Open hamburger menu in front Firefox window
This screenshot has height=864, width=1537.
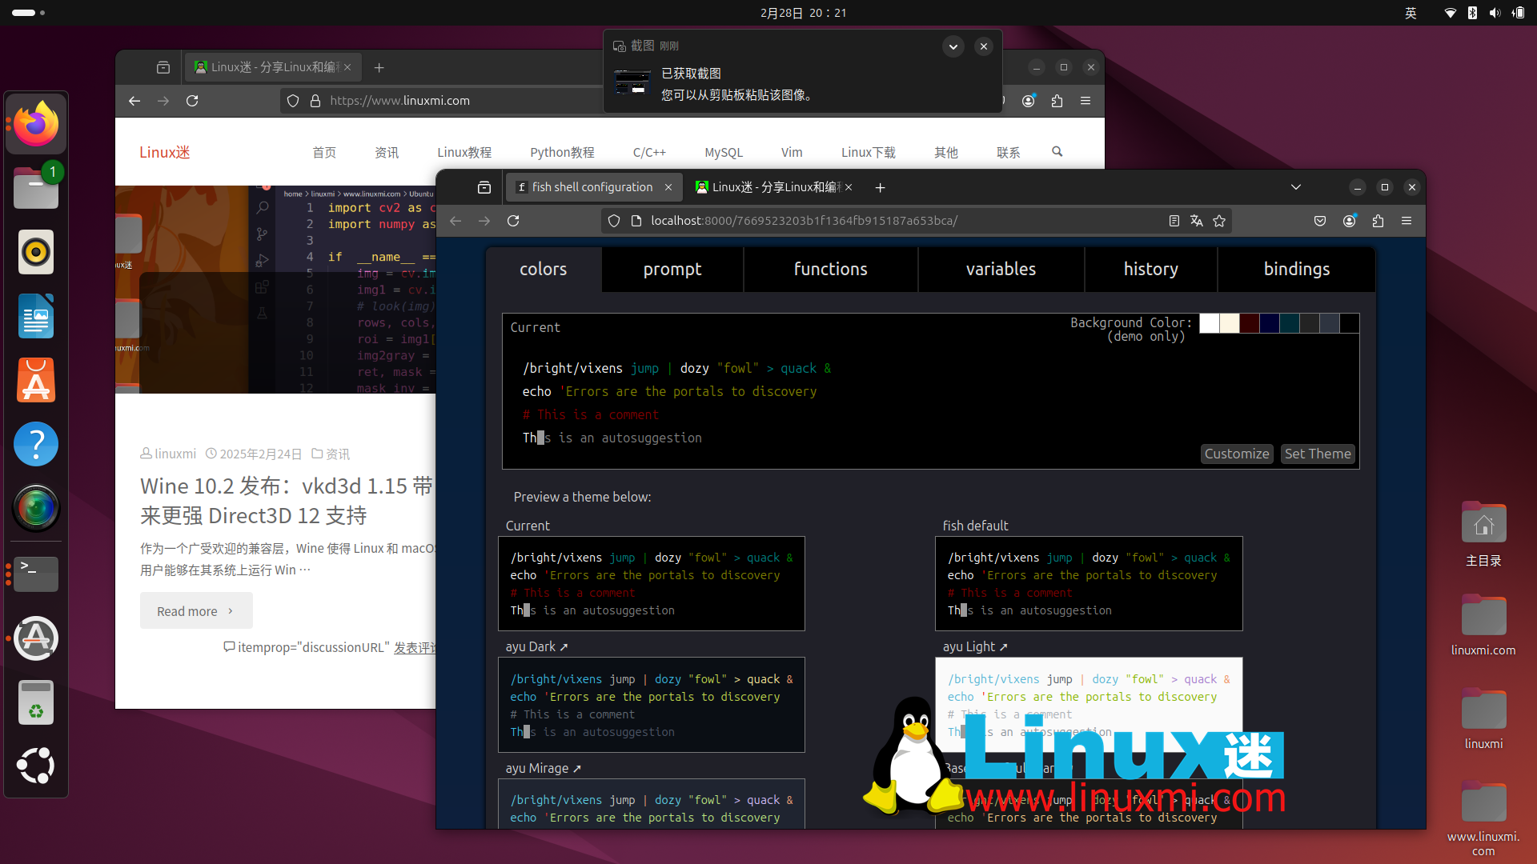click(1407, 221)
